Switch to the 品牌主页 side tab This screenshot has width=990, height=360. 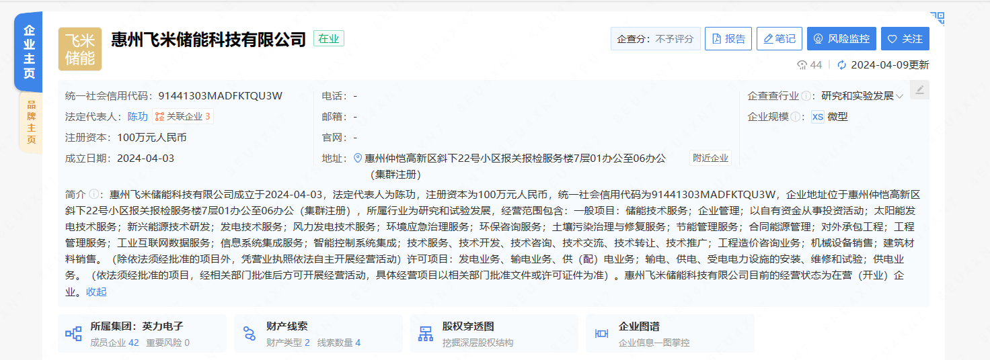pos(30,122)
